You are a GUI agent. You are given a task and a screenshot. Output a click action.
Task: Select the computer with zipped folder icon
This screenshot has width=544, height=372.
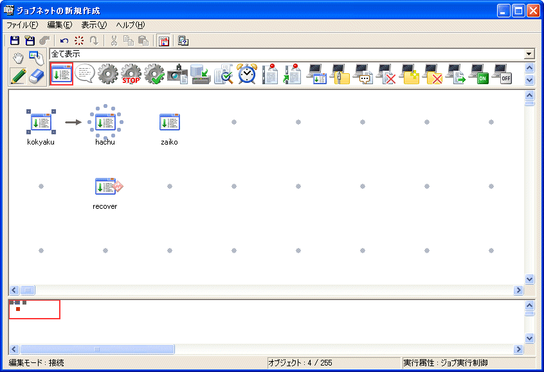click(340, 73)
